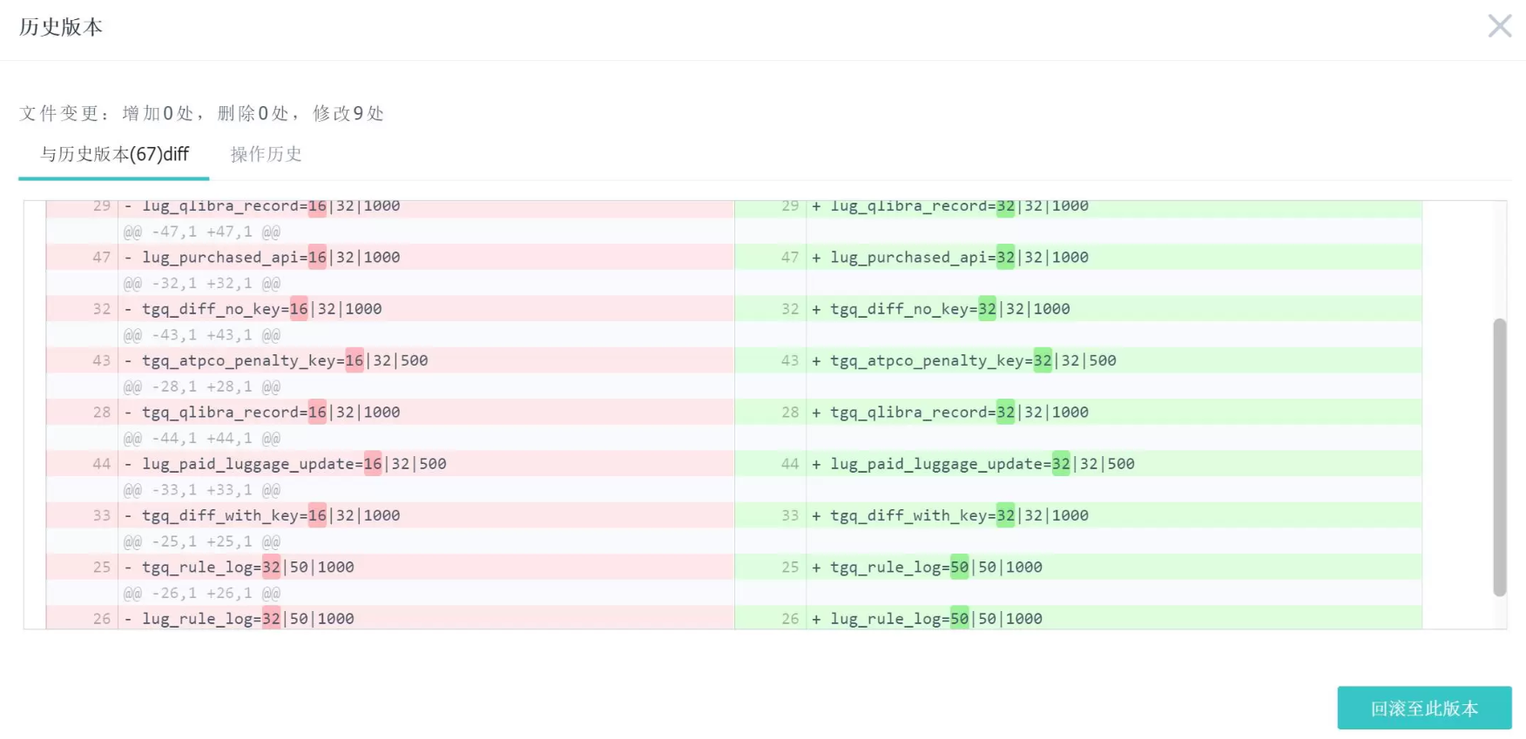Click the 回滚至此版本 button
The image size is (1526, 739).
click(x=1424, y=708)
